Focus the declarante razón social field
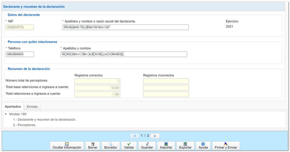The image size is (290, 152). (125, 27)
